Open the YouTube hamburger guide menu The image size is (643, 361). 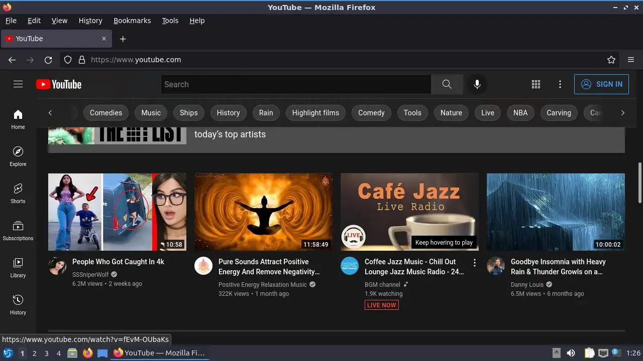(x=18, y=84)
